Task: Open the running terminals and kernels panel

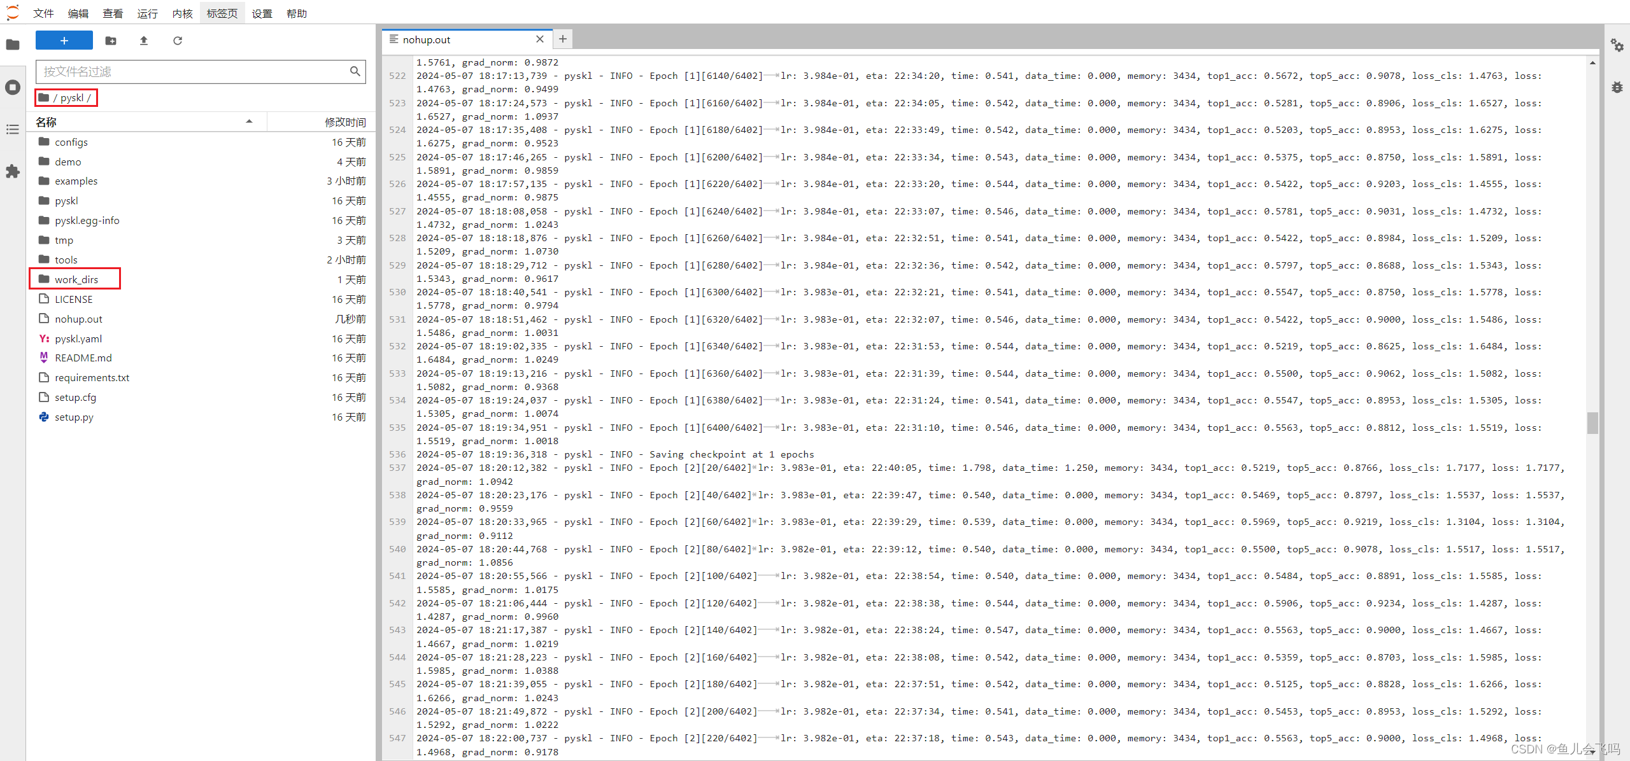Action: (x=13, y=87)
